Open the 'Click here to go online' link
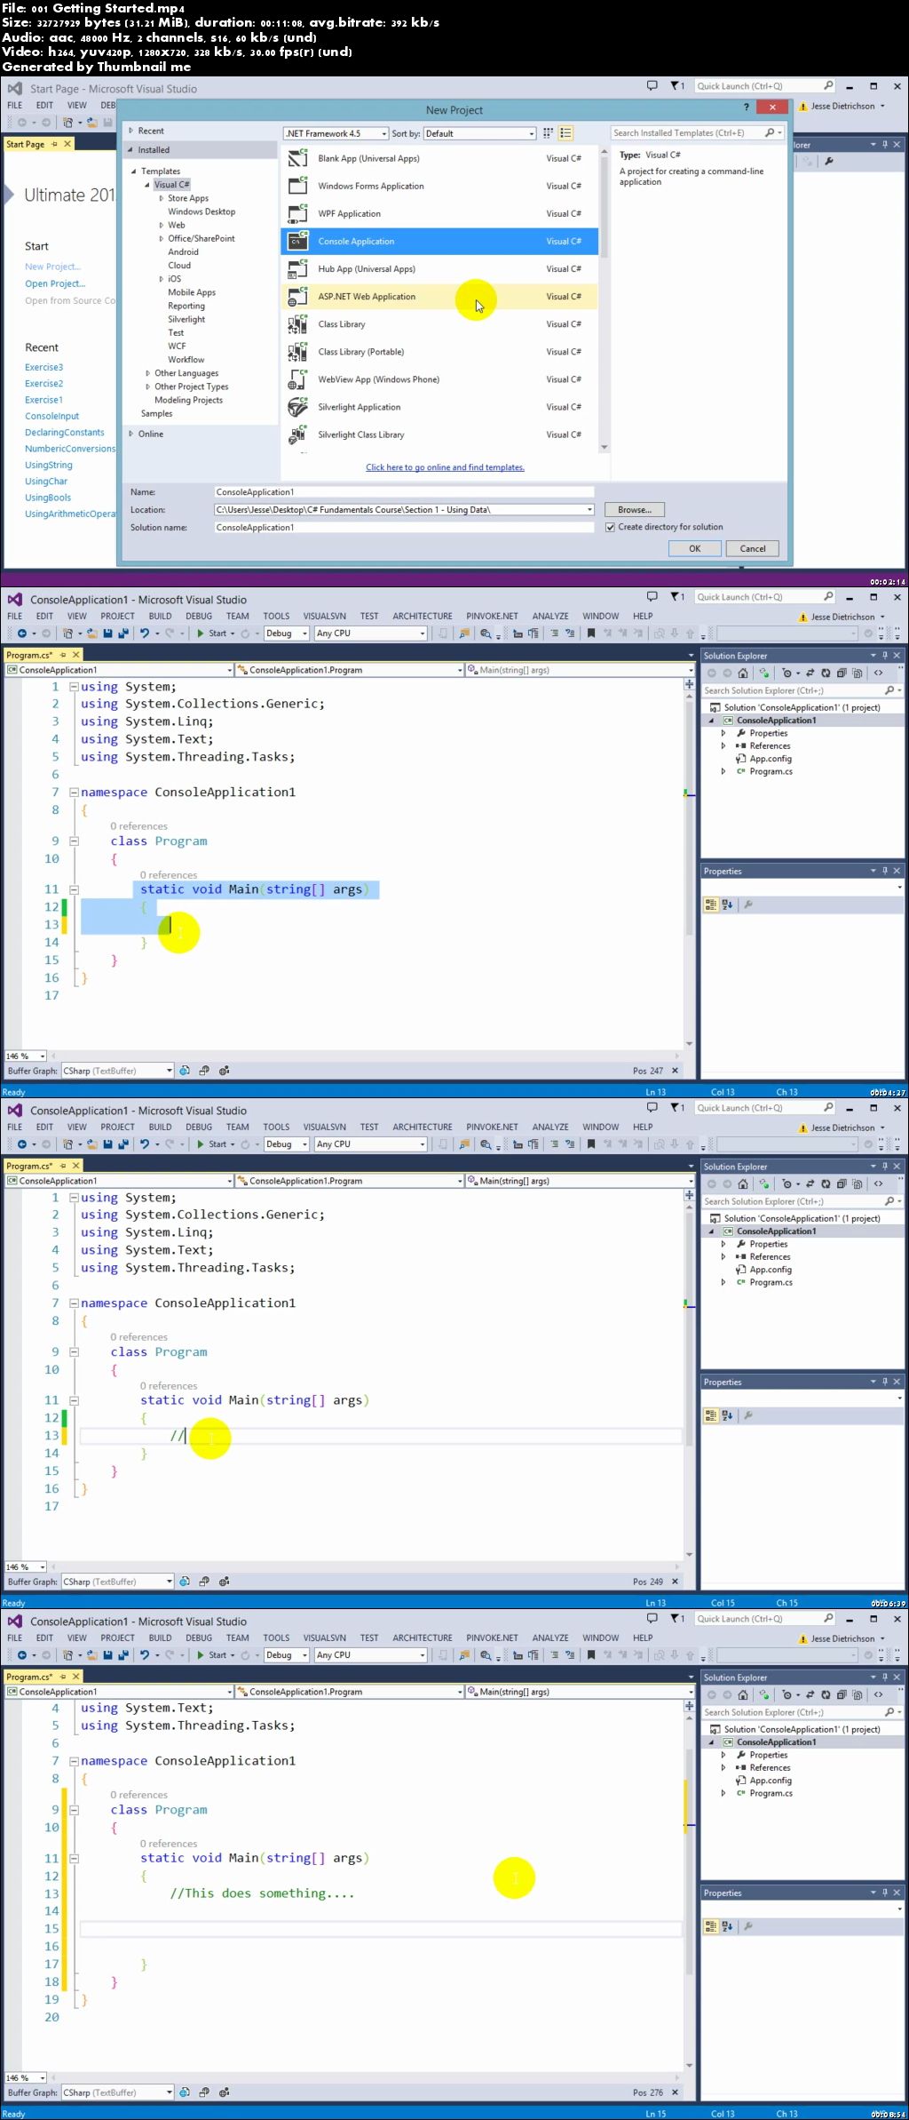The width and height of the screenshot is (909, 2120). 445,467
